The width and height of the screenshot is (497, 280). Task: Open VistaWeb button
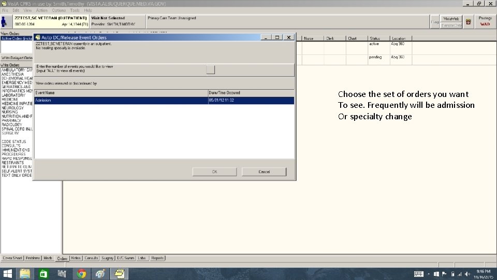click(x=451, y=19)
